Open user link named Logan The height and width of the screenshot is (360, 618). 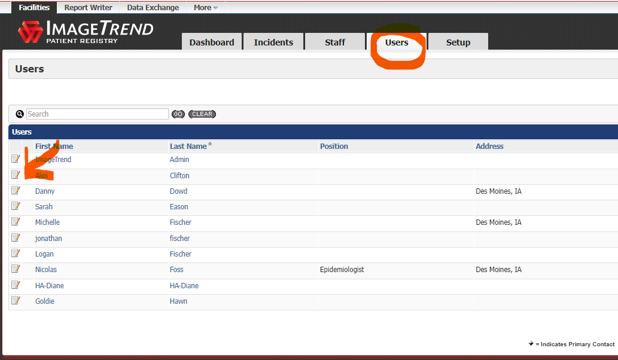(x=44, y=254)
